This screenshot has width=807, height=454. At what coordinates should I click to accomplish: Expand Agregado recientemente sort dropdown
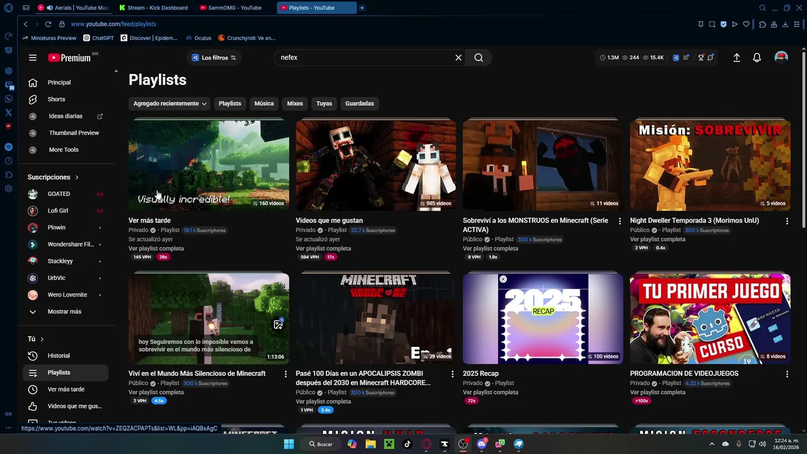pos(170,103)
